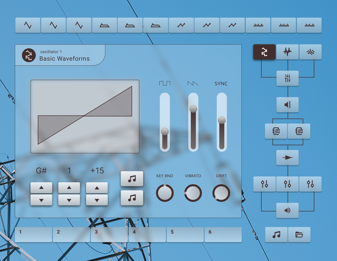The height and width of the screenshot is (261, 337).
Task: Open the sample waveform module
Action: point(287,52)
